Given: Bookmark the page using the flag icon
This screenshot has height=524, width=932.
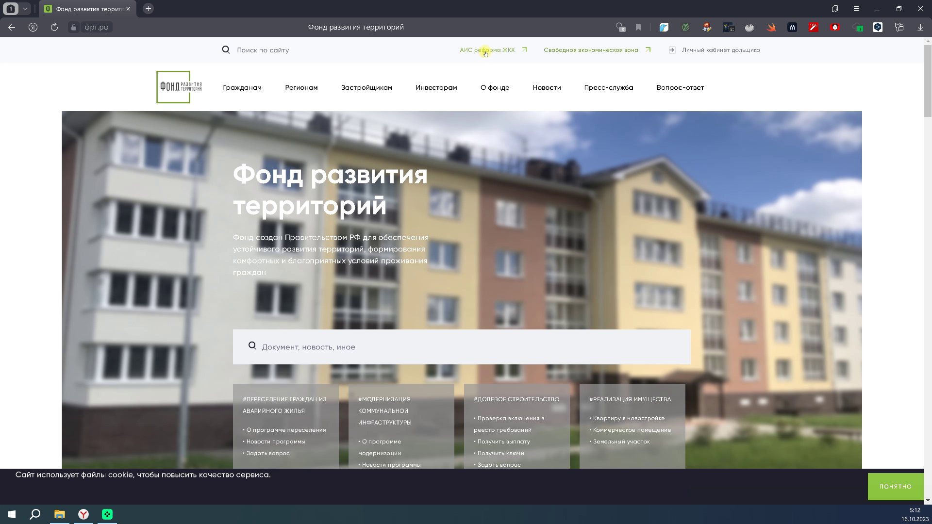Looking at the screenshot, I should click(x=638, y=27).
